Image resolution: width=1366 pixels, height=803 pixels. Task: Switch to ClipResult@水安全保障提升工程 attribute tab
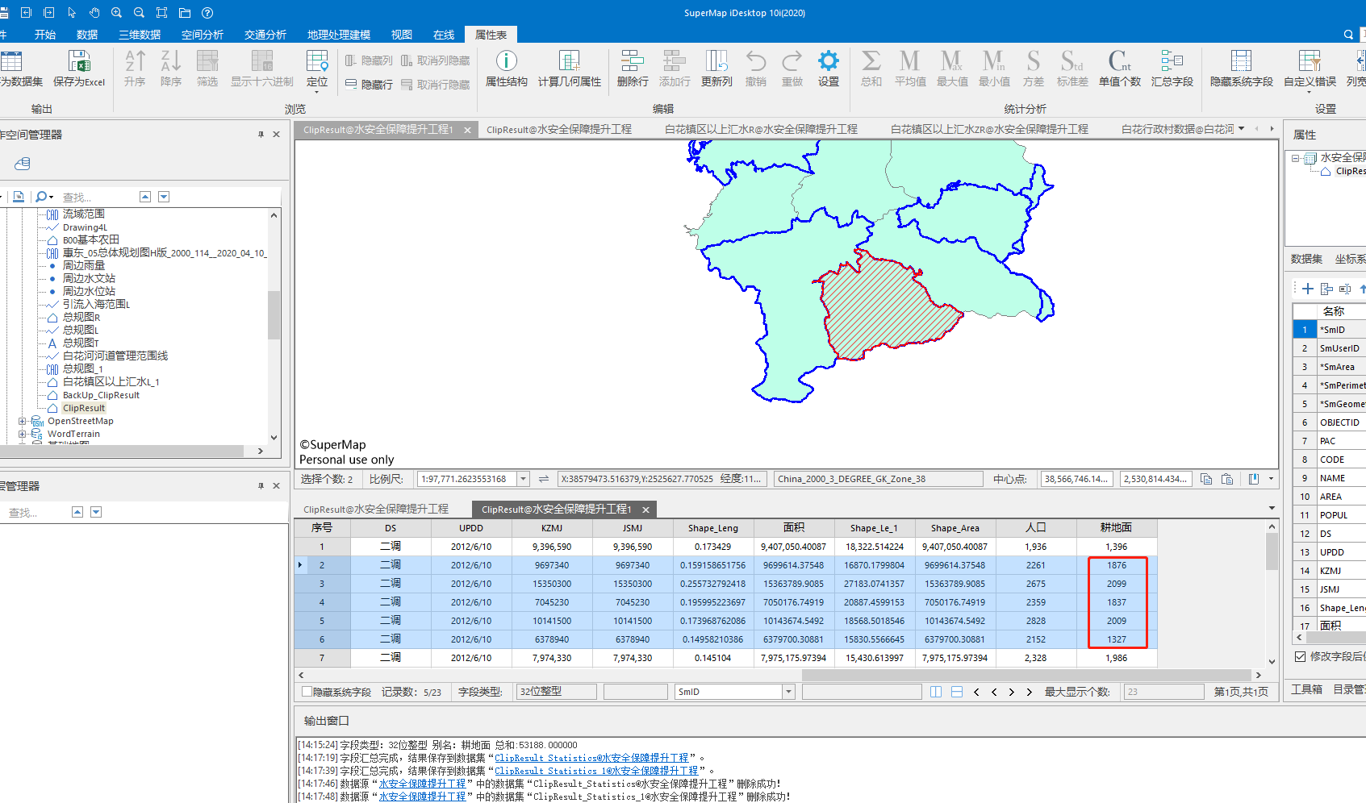(x=376, y=510)
